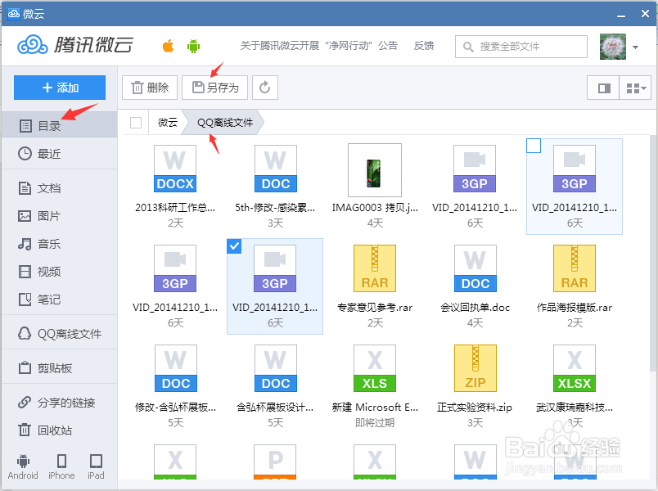The width and height of the screenshot is (658, 491).
Task: Click QQ离线文件 breadcrumb segment
Action: [225, 123]
